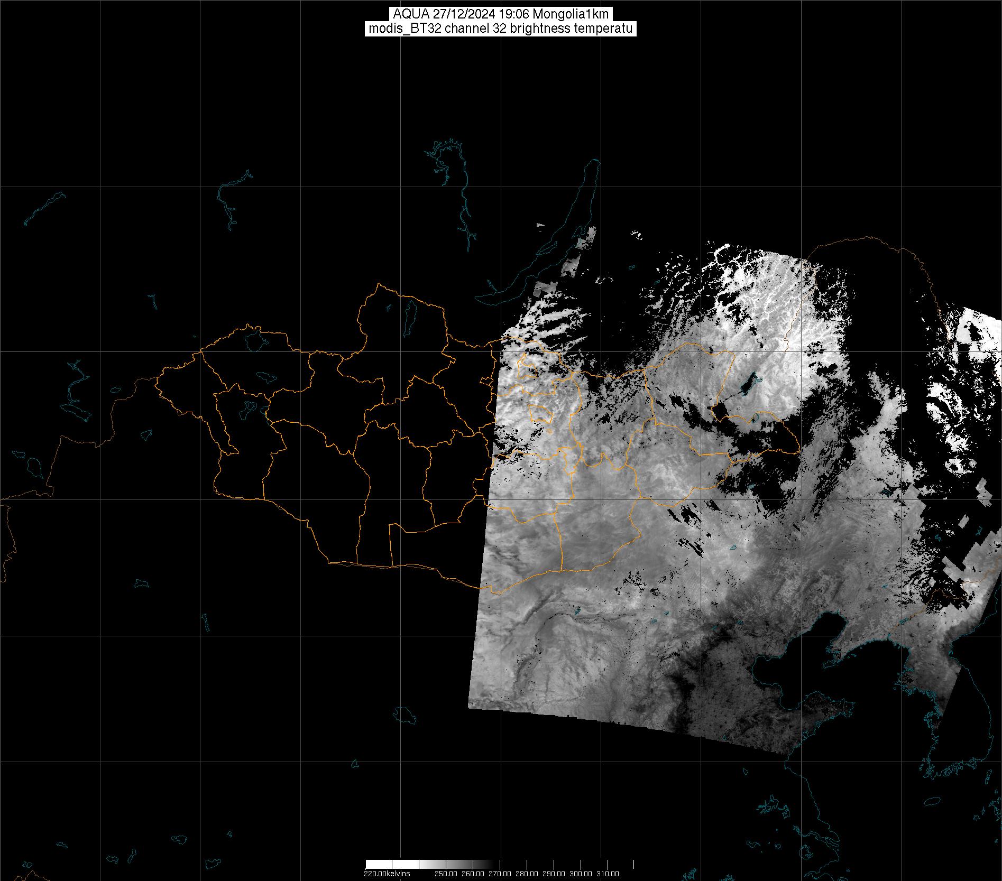Click the '250.00' colorbar label
Viewport: 1002px width, 881px height.
pyautogui.click(x=446, y=874)
